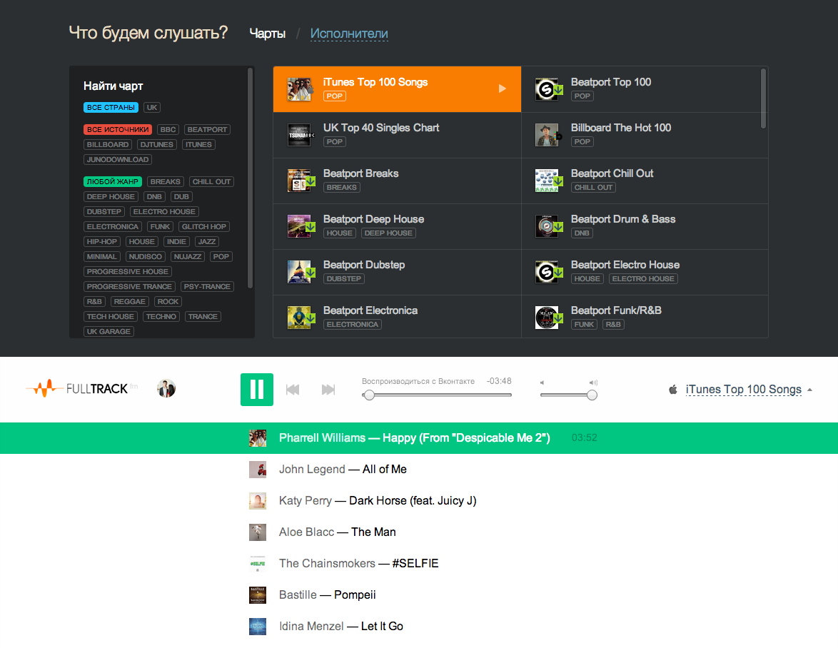Switch to the Чарты tab
838x648 pixels.
267,34
